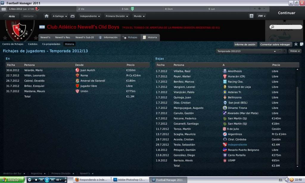Open the Historia tab in club bar

(150, 37)
